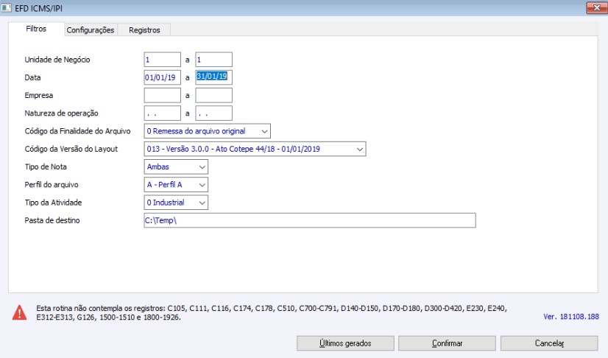Image resolution: width=608 pixels, height=358 pixels.
Task: Open Código da Finalidade do Arquivo dropdown
Action: coord(207,131)
